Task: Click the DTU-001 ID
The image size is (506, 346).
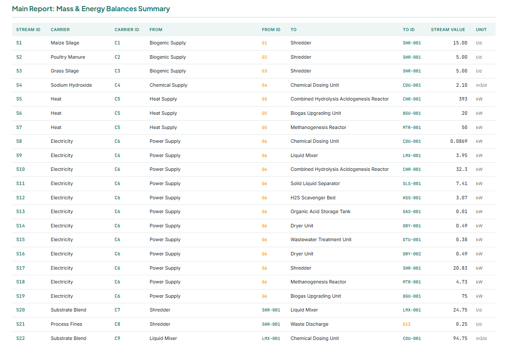Action: click(x=412, y=239)
